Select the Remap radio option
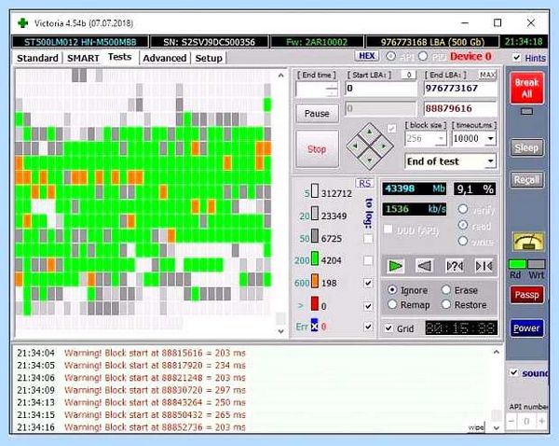559x446 pixels. pyautogui.click(x=392, y=304)
